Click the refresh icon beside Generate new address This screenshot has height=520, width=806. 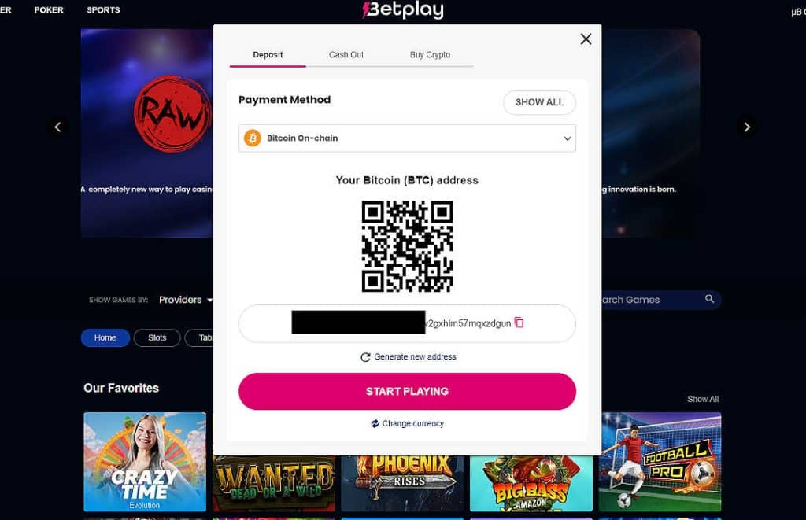click(365, 357)
